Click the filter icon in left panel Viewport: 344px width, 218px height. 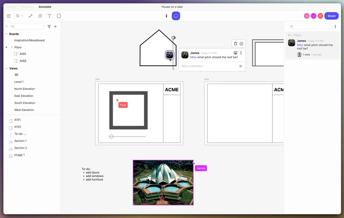[x=49, y=26]
